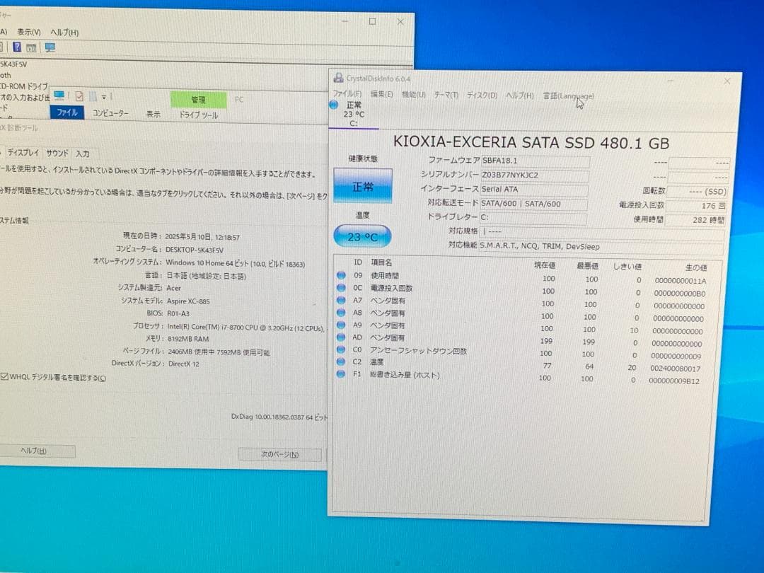764x573 pixels.
Task: Click the computer monitor icon in Device Manager toolbar
Action: 49,47
